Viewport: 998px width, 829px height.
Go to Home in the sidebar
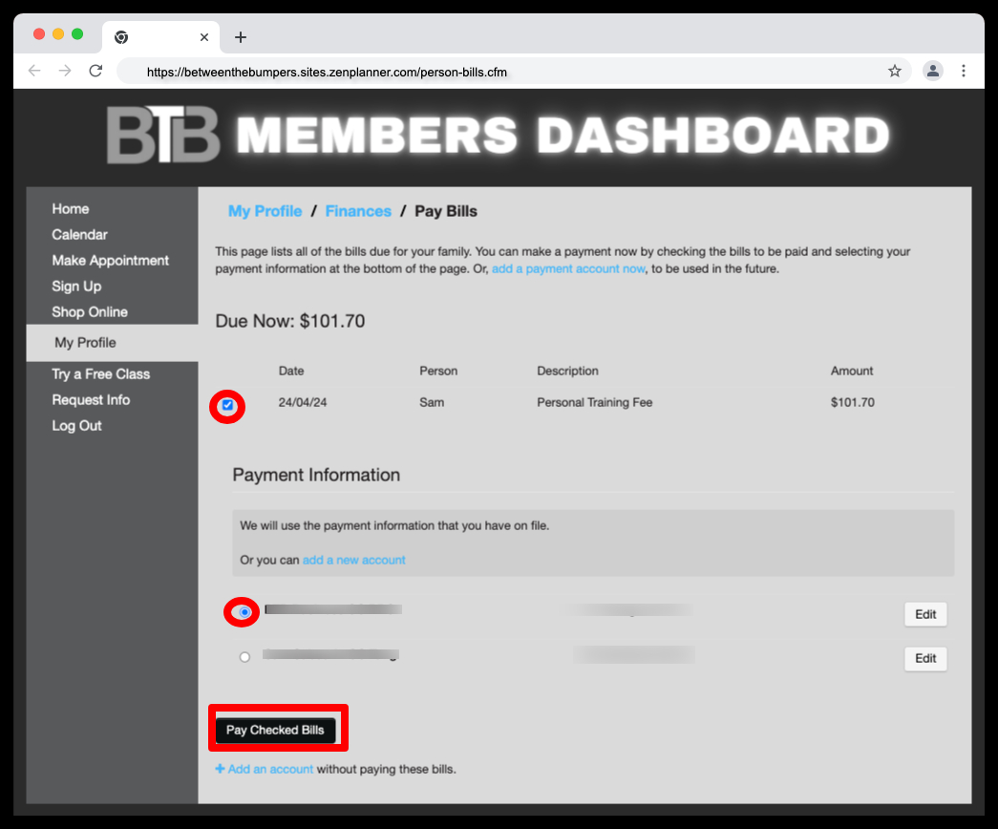[x=71, y=209]
